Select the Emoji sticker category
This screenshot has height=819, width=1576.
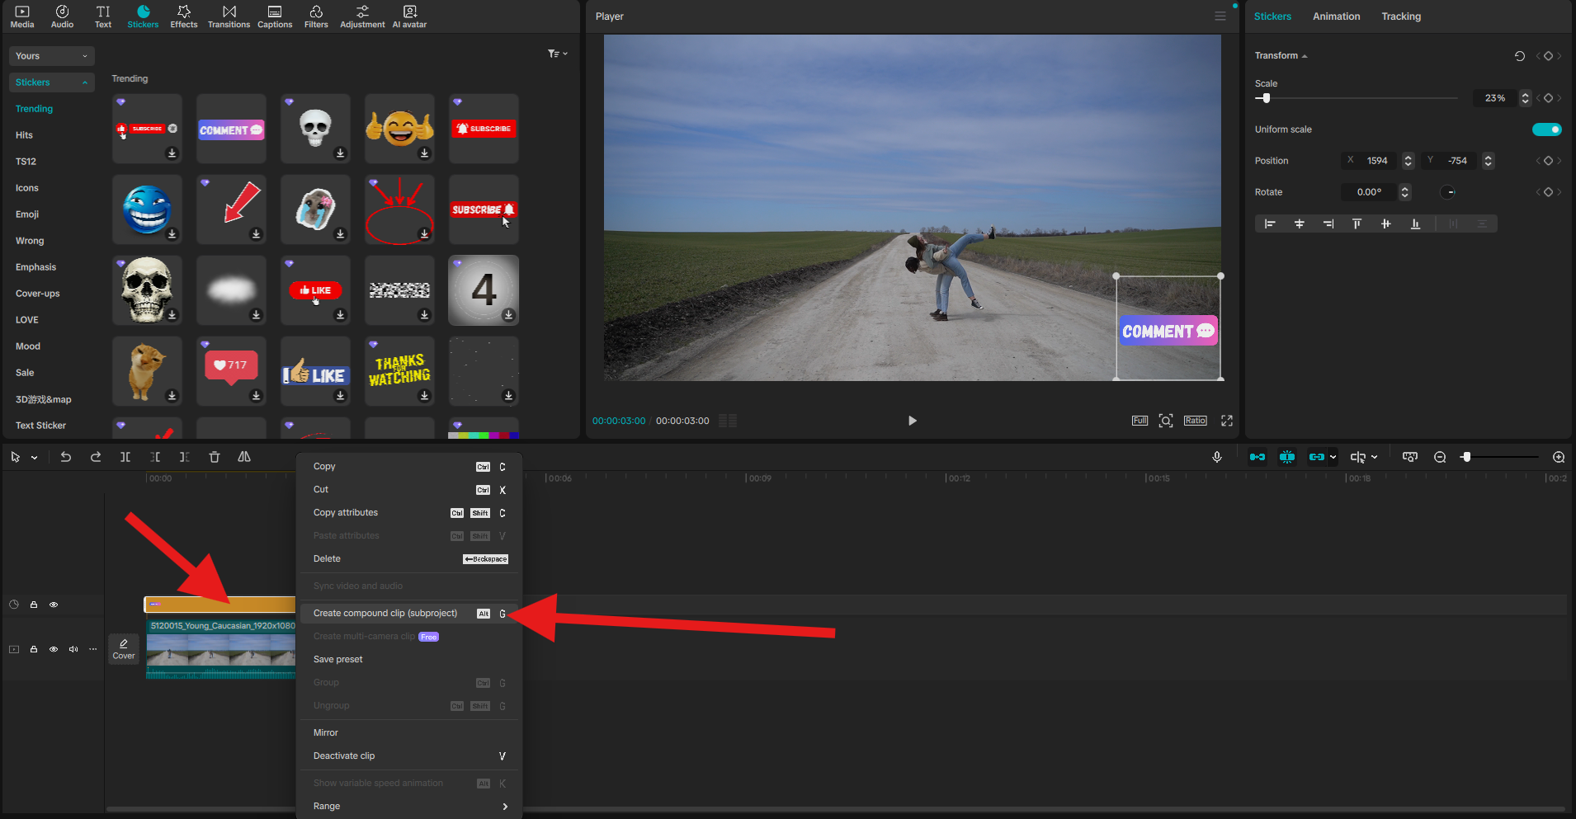click(x=27, y=214)
